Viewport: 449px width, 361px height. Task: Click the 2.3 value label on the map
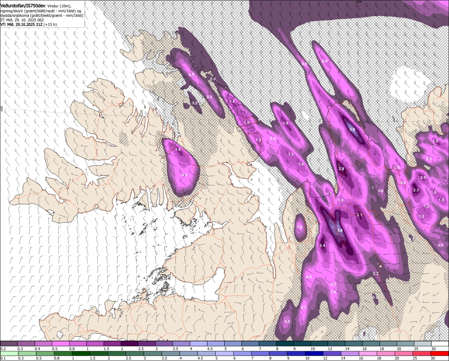(416, 190)
